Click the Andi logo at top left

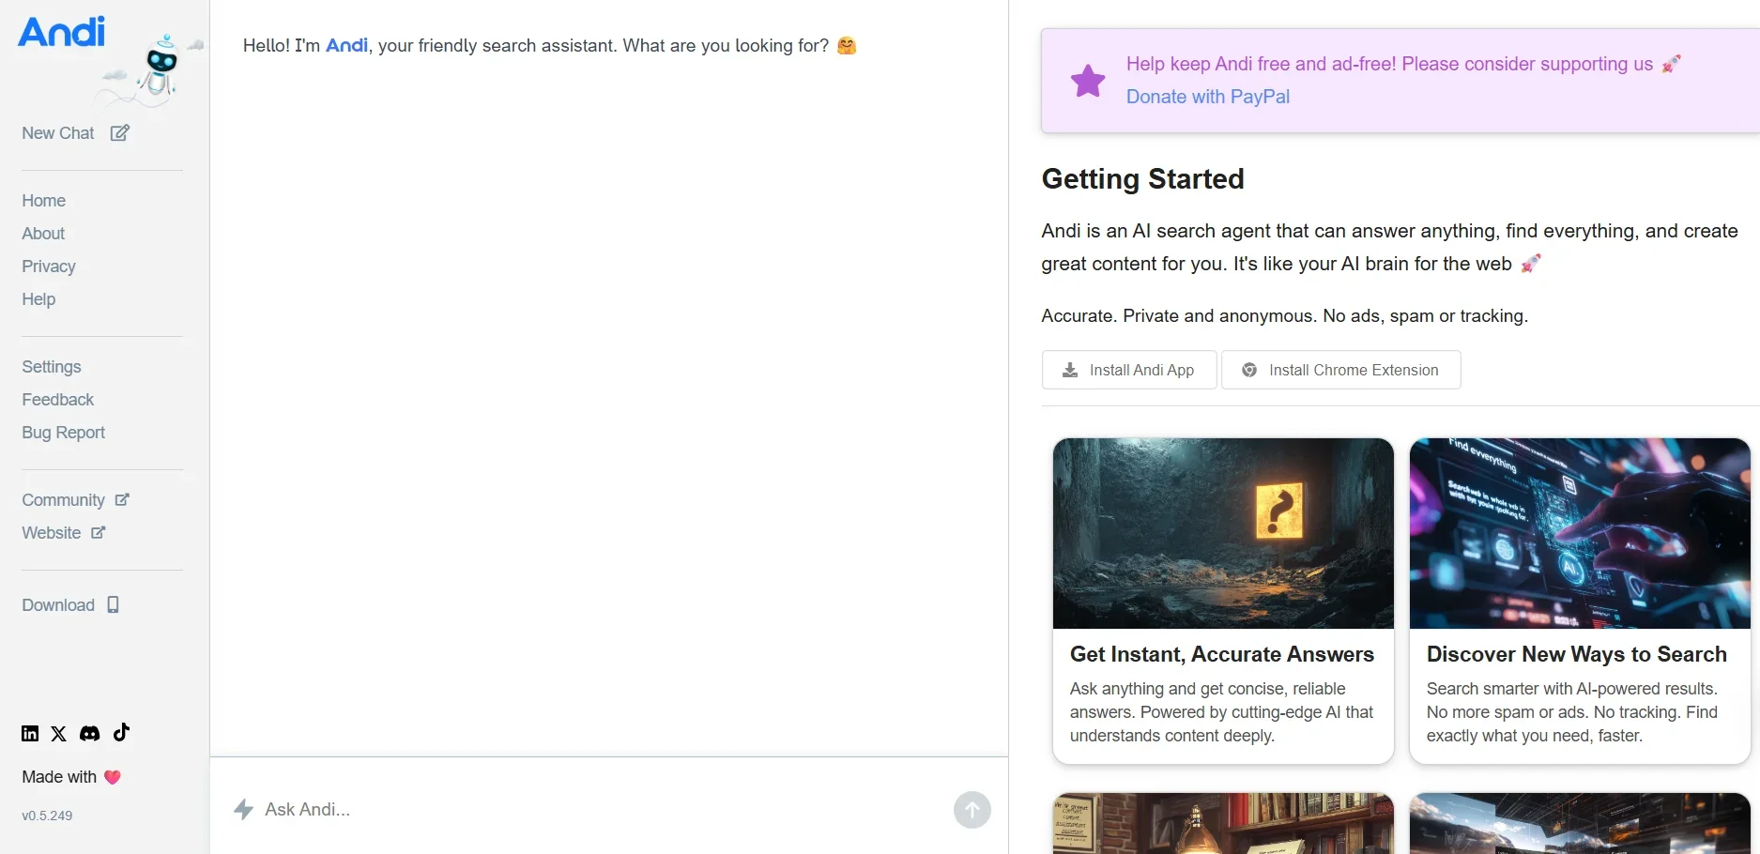(62, 32)
